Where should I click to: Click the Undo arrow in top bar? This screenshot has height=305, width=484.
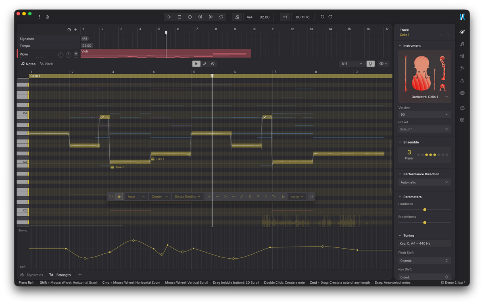(322, 17)
